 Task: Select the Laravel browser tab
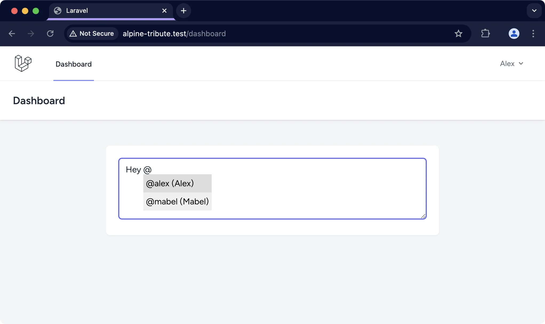pyautogui.click(x=111, y=11)
